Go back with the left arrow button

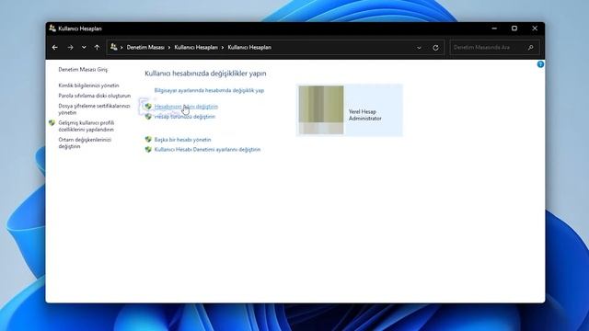click(55, 47)
